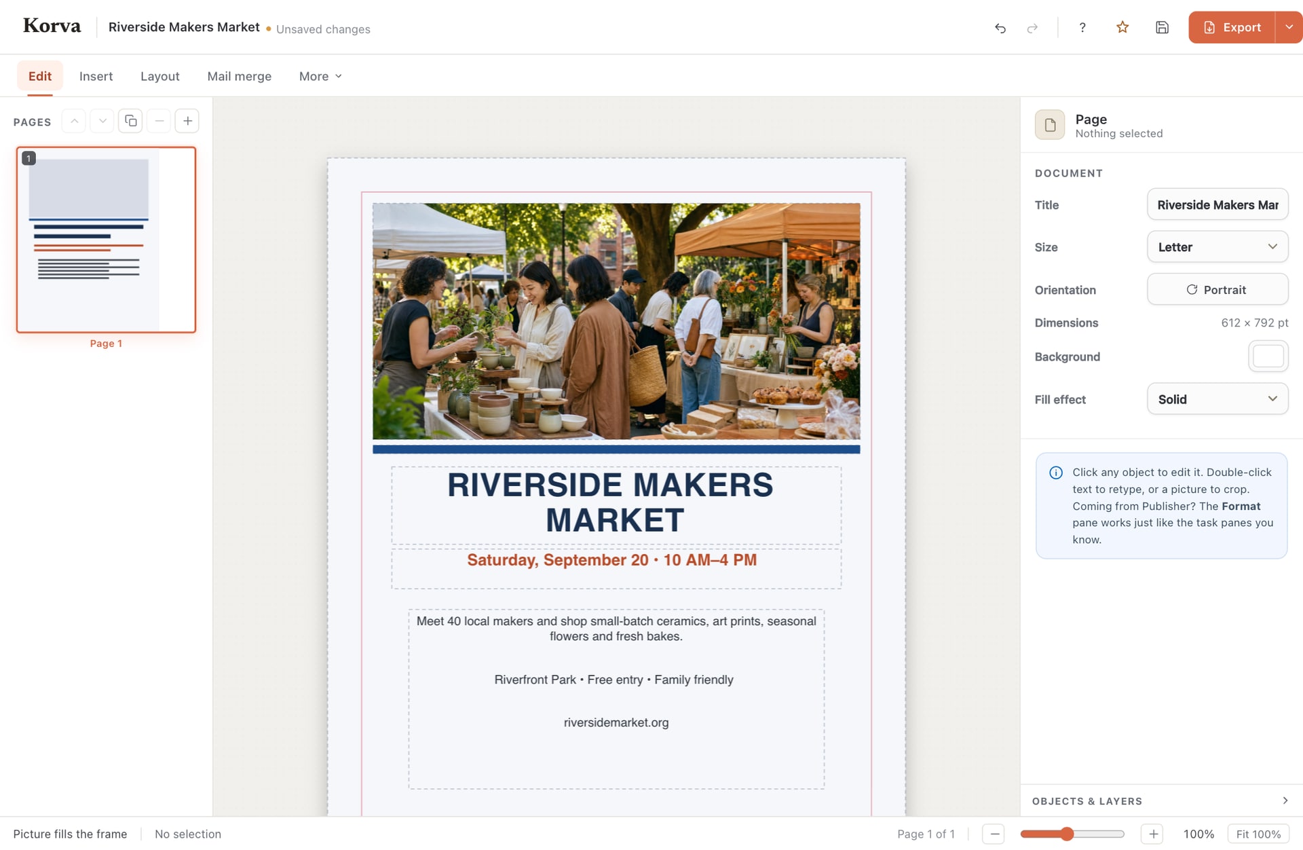Click the Background color swatch
Image resolution: width=1303 pixels, height=850 pixels.
tap(1268, 356)
